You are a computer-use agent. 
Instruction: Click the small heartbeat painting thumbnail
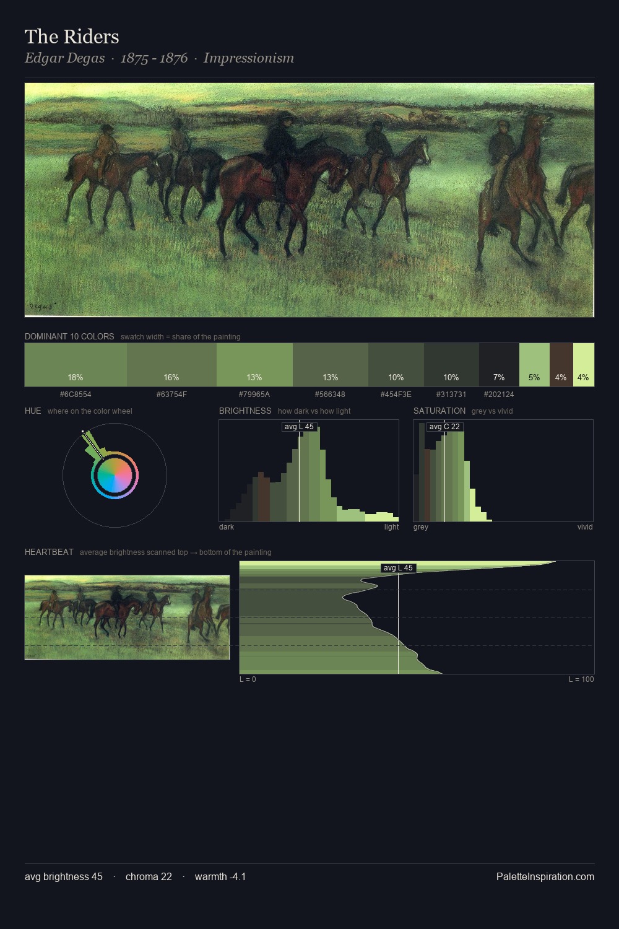127,617
